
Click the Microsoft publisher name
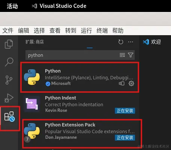click(x=61, y=83)
